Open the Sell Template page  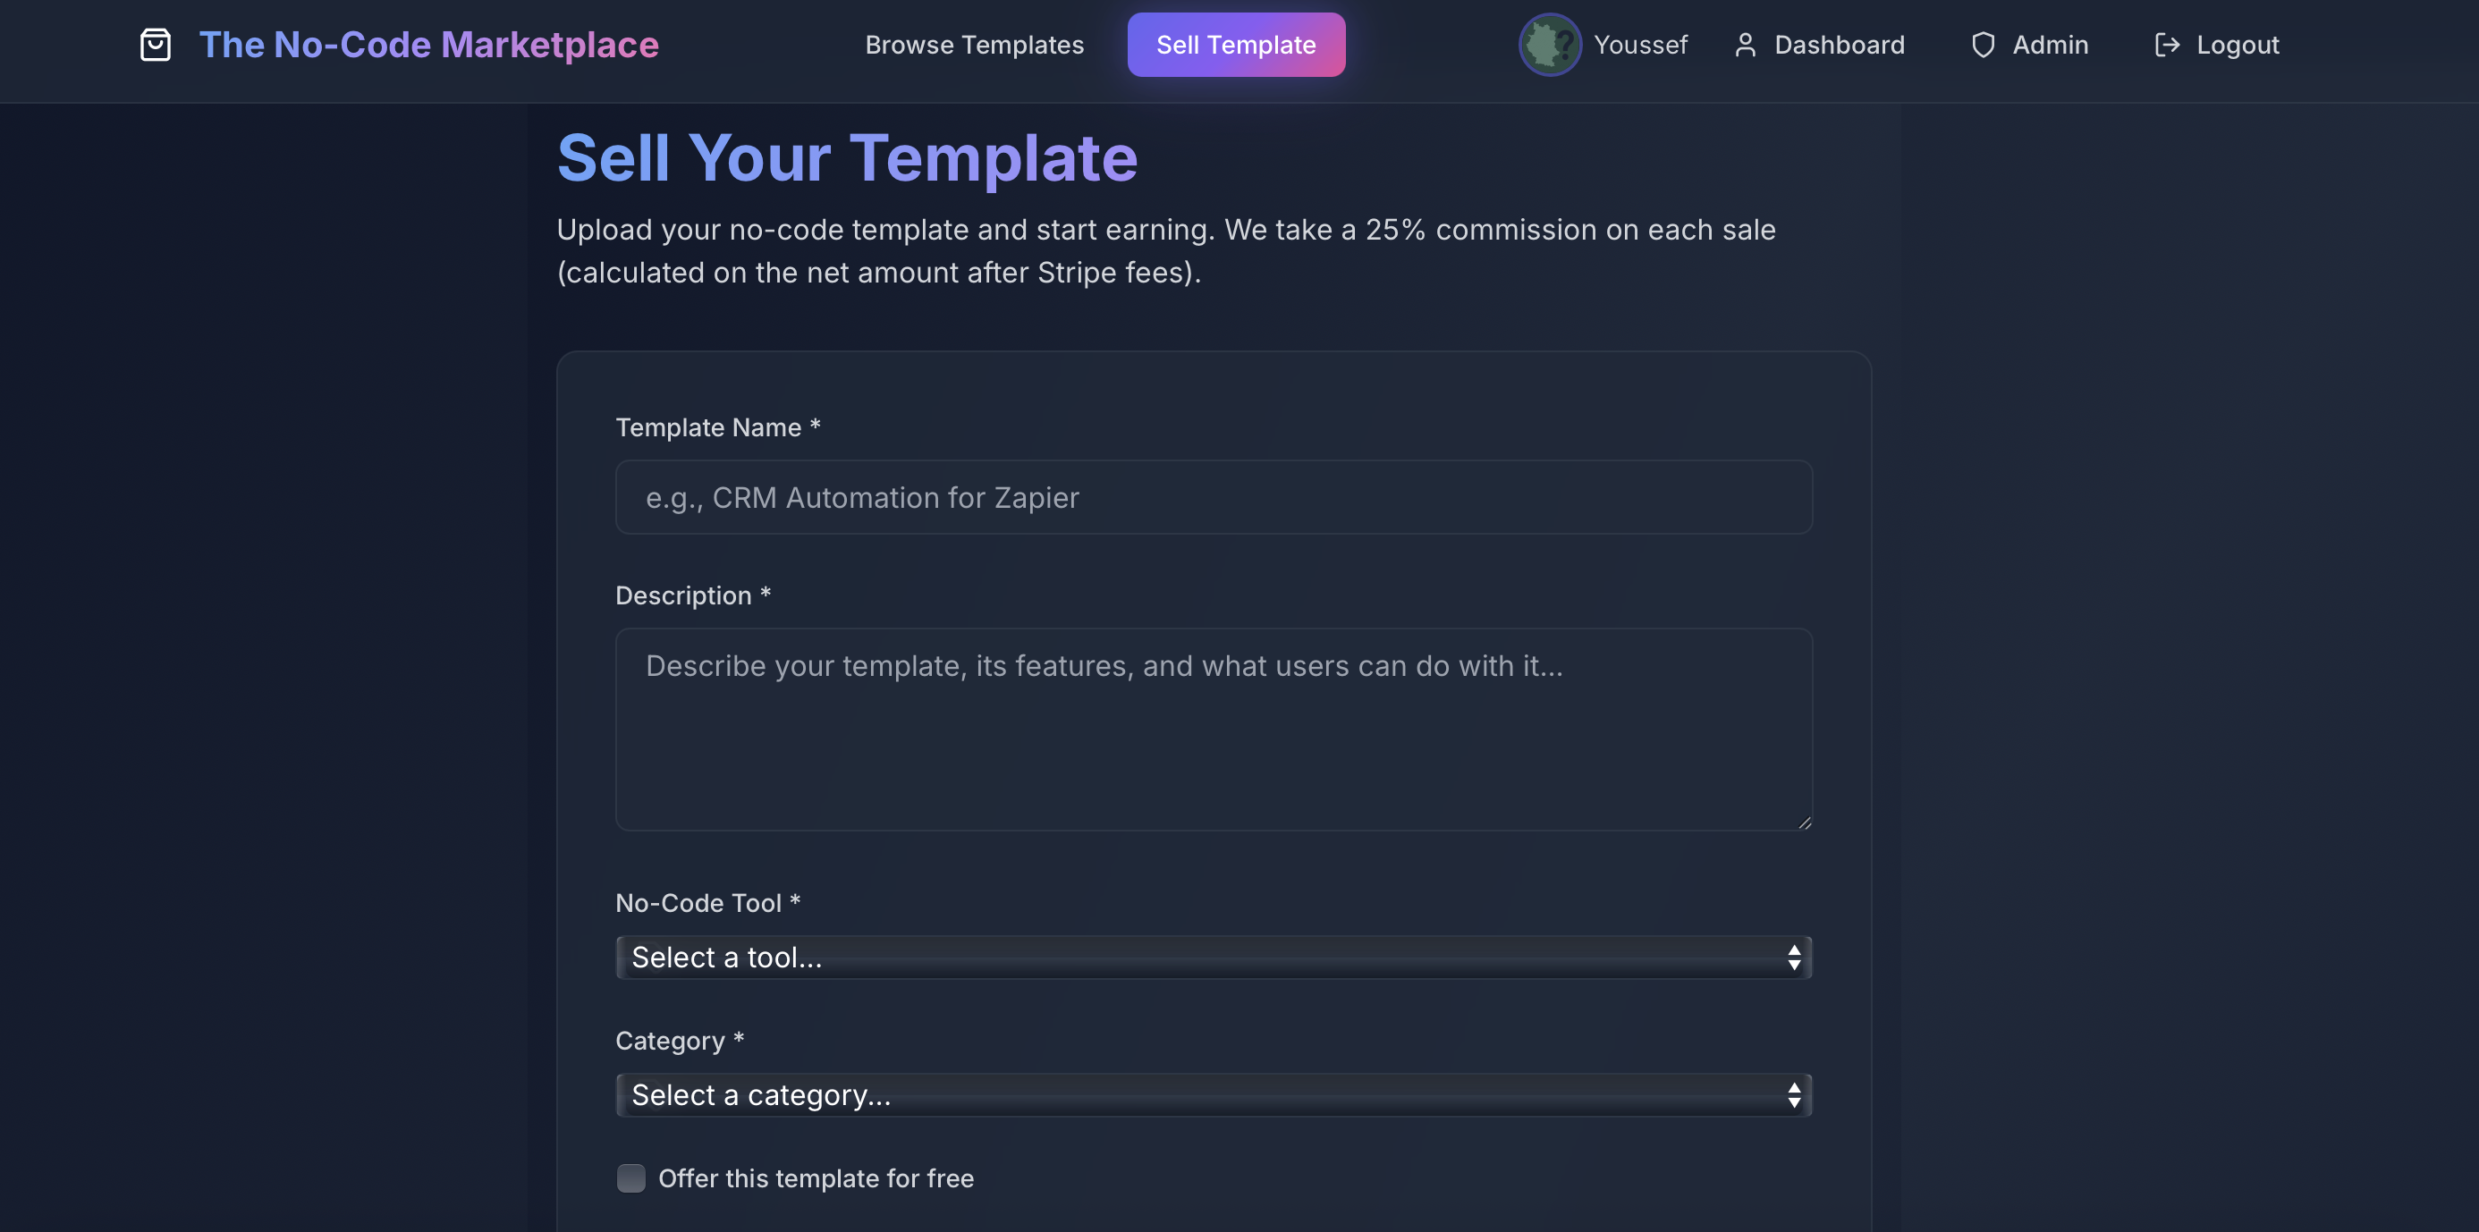(x=1236, y=44)
